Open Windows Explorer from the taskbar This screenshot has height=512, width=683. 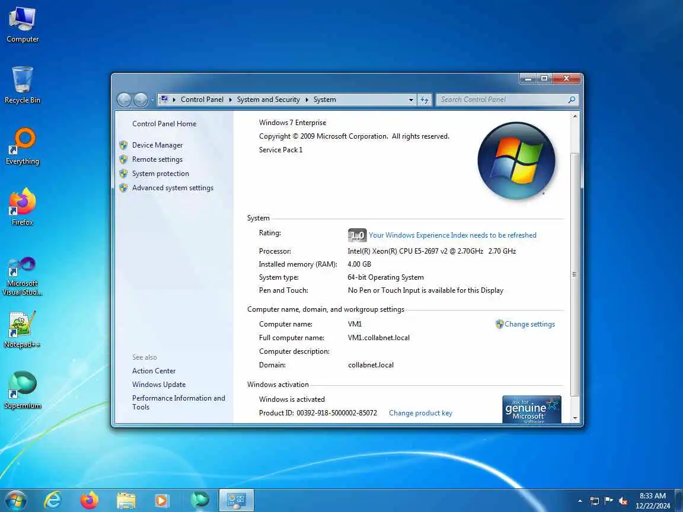(x=126, y=501)
